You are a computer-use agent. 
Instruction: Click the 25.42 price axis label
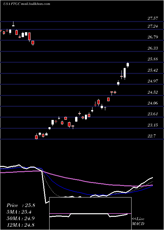[153, 70]
